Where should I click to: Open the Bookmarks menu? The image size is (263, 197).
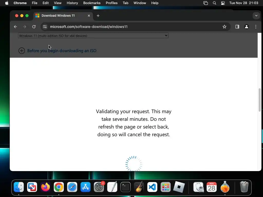click(x=92, y=3)
